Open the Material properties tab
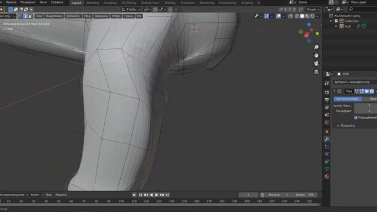 (327, 177)
